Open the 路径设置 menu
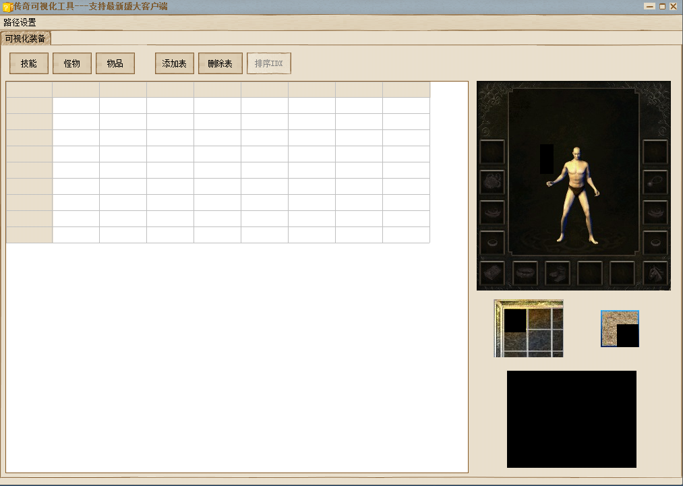 click(20, 23)
